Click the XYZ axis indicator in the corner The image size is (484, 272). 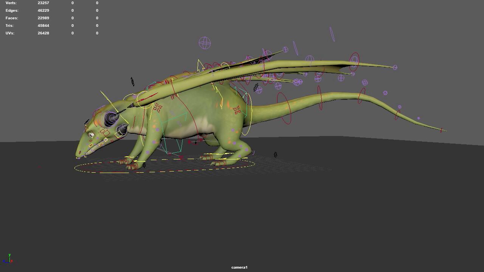8,259
